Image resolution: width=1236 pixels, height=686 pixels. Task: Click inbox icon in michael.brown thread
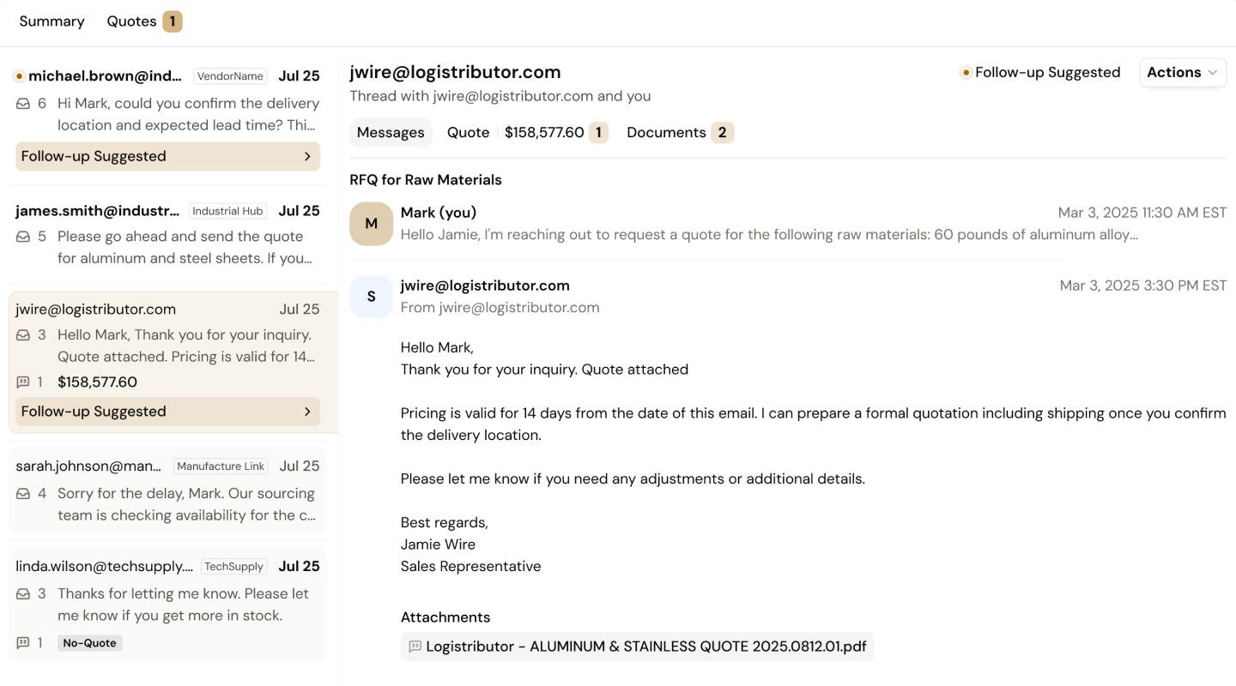(x=23, y=104)
